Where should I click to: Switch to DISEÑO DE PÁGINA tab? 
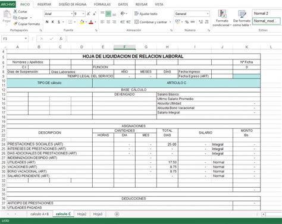click(x=73, y=4)
